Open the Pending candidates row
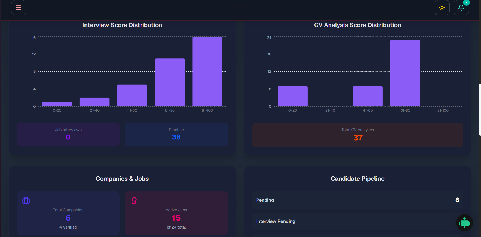Viewport: 481px width, 237px height. tap(357, 200)
